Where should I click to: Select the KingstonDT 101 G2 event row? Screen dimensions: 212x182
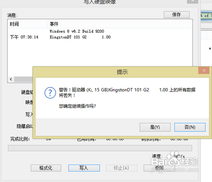click(x=100, y=37)
